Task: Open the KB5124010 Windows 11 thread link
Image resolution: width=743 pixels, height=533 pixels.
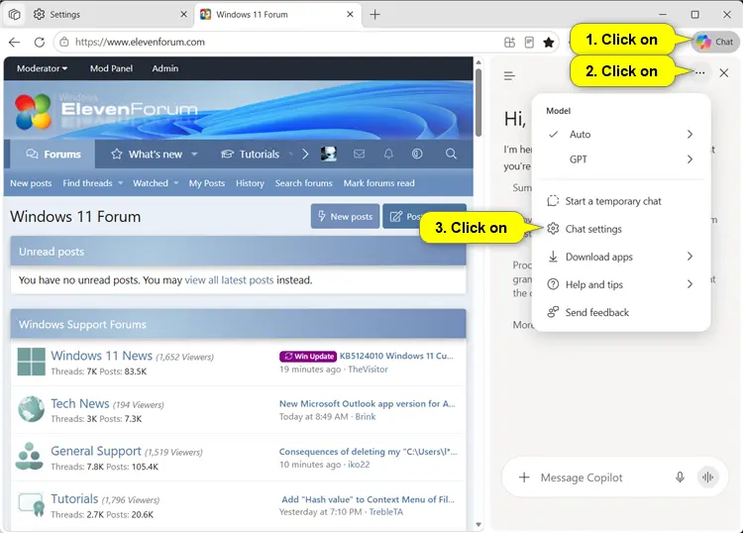Action: coord(396,356)
